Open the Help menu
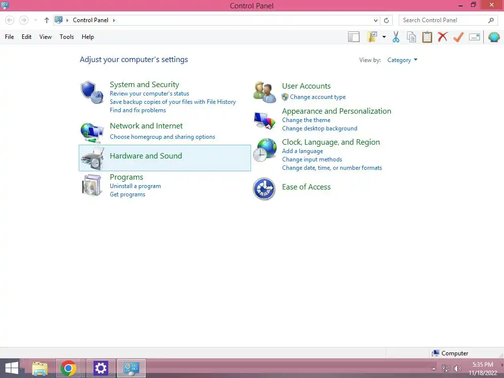This screenshot has width=504, height=378. 88,37
